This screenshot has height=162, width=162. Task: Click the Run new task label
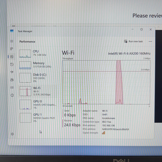click(x=136, y=41)
